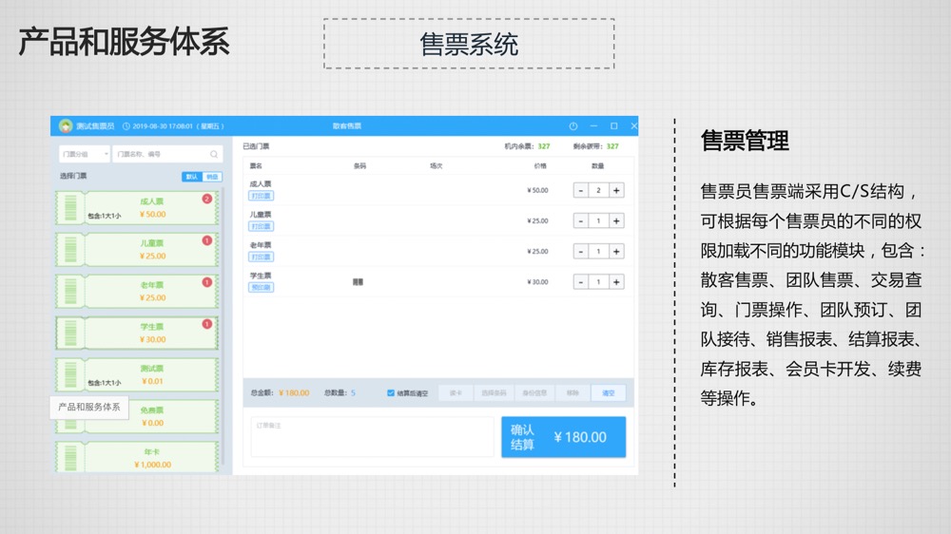Click the 清空 button
This screenshot has width=951, height=534.
609,392
